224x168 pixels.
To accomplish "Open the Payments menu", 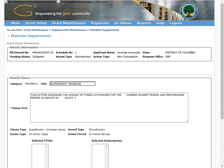I will tap(100, 23).
